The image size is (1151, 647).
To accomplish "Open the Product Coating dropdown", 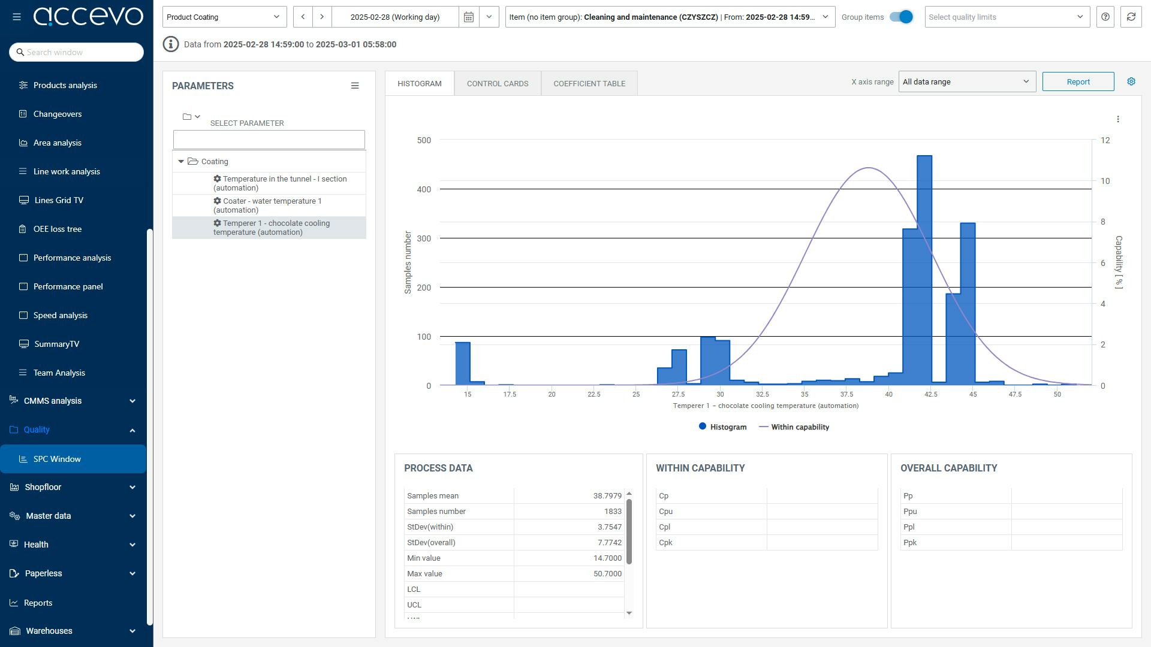I will tap(224, 17).
